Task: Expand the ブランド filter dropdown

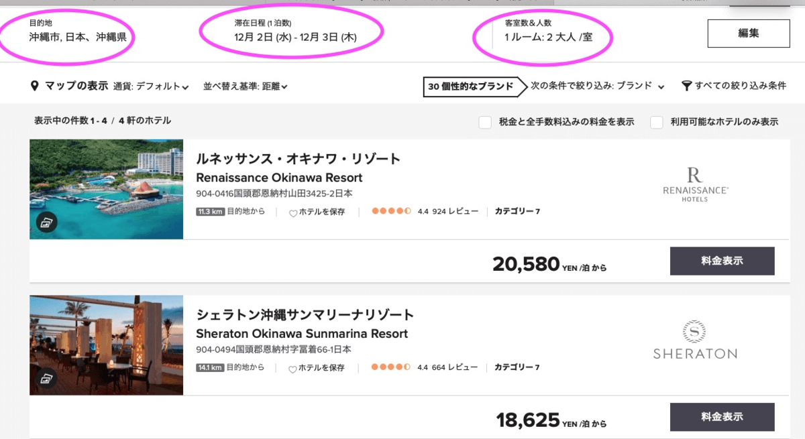Action: pos(597,86)
